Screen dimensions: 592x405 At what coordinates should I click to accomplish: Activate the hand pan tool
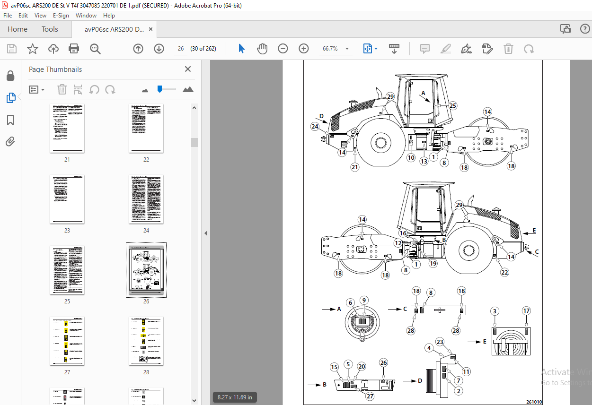pos(262,49)
